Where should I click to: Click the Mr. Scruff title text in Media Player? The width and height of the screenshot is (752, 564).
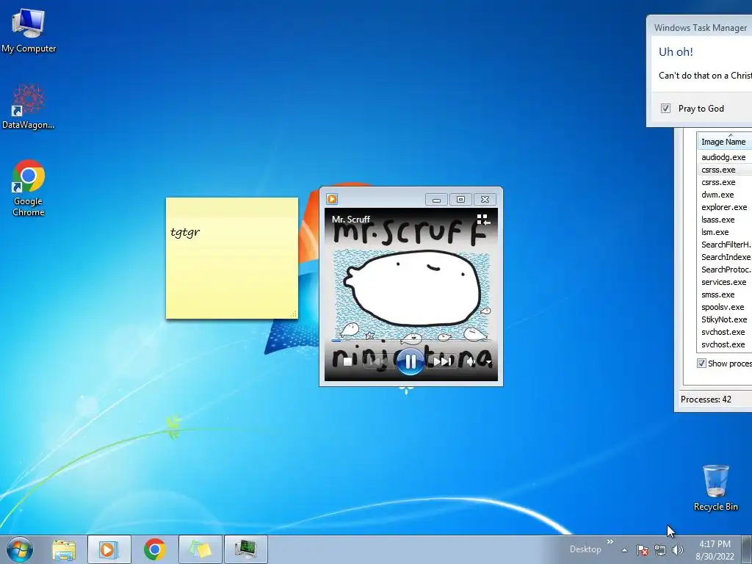350,219
